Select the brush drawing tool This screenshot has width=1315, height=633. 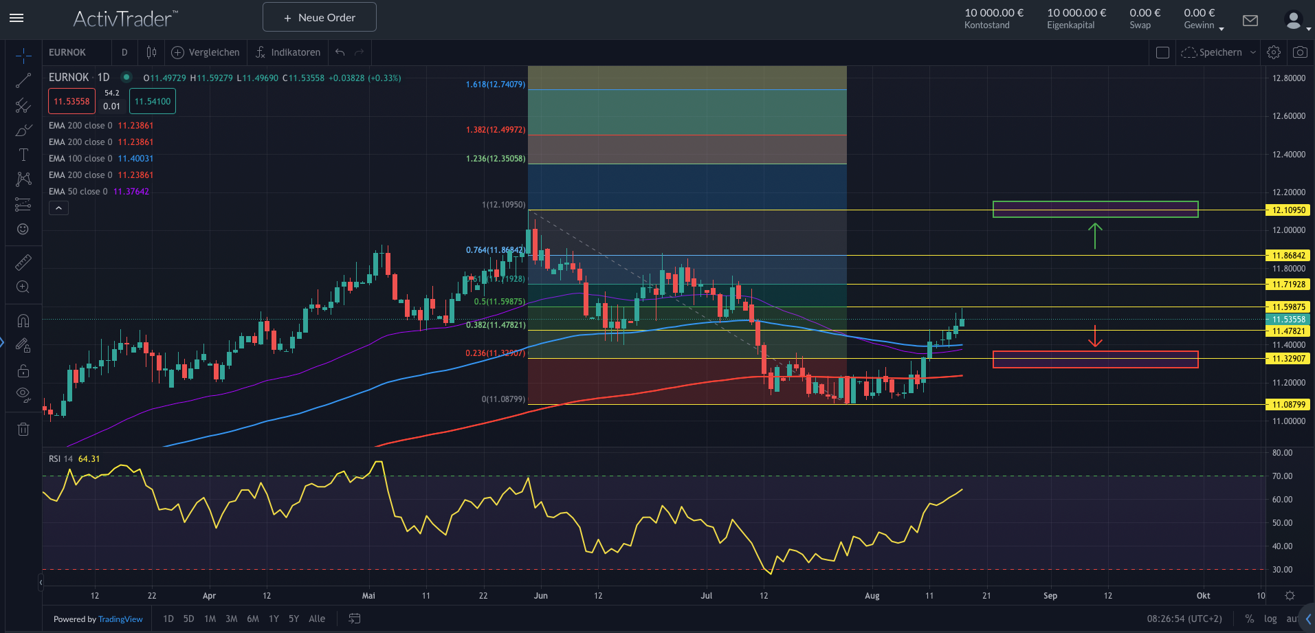[x=23, y=130]
